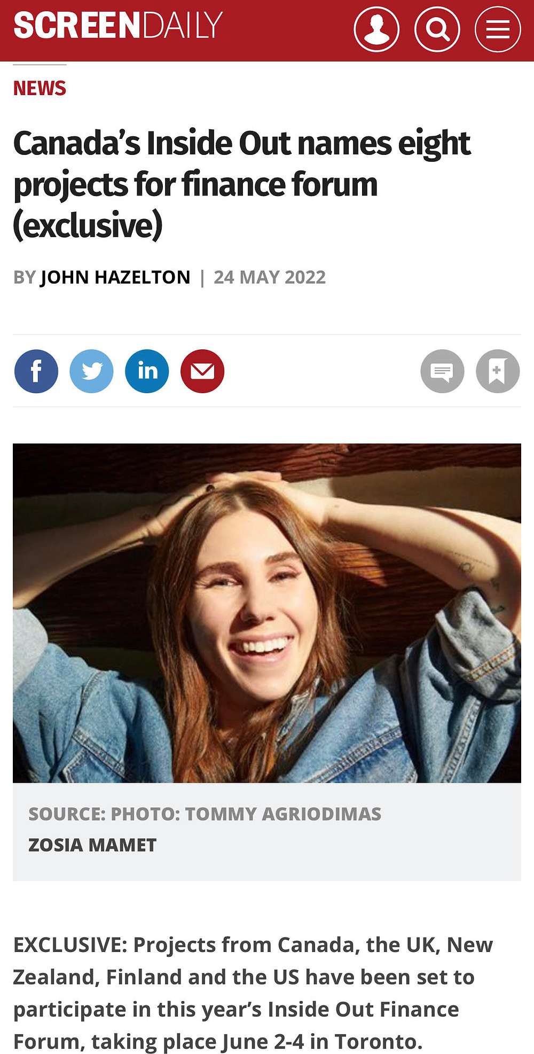Image resolution: width=534 pixels, height=1054 pixels.
Task: Select the article headline text
Action: (241, 184)
